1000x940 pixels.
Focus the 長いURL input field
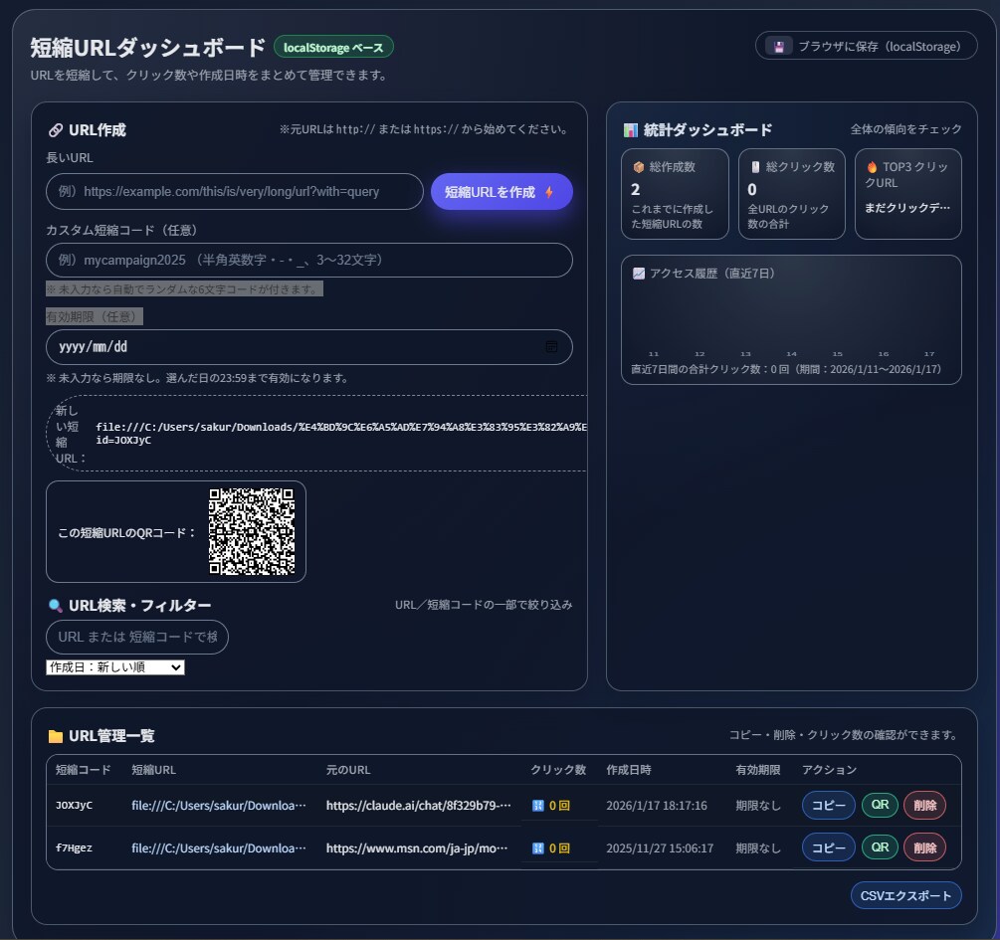[234, 191]
